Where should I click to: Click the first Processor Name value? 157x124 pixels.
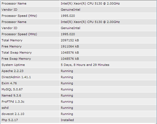90,4
